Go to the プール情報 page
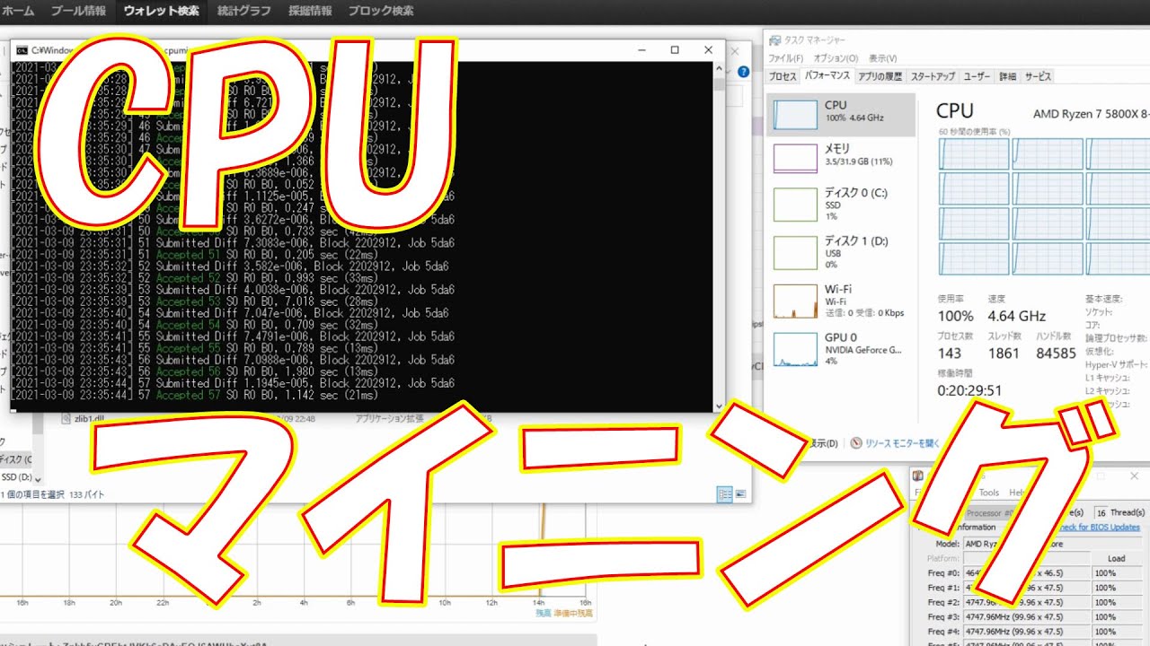 78,12
